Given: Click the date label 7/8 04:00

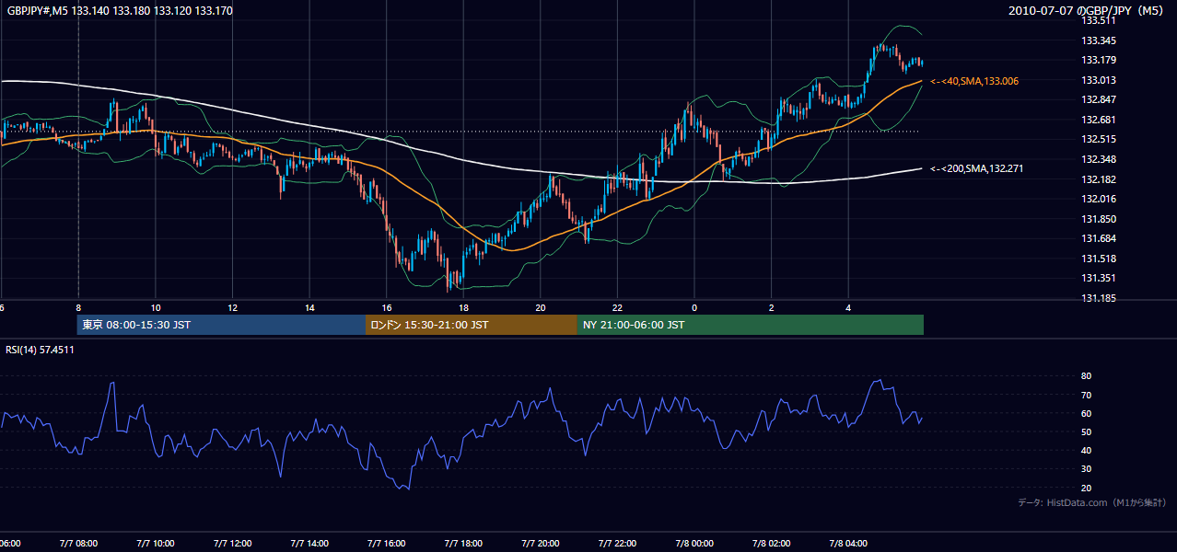Looking at the screenshot, I should click(848, 544).
